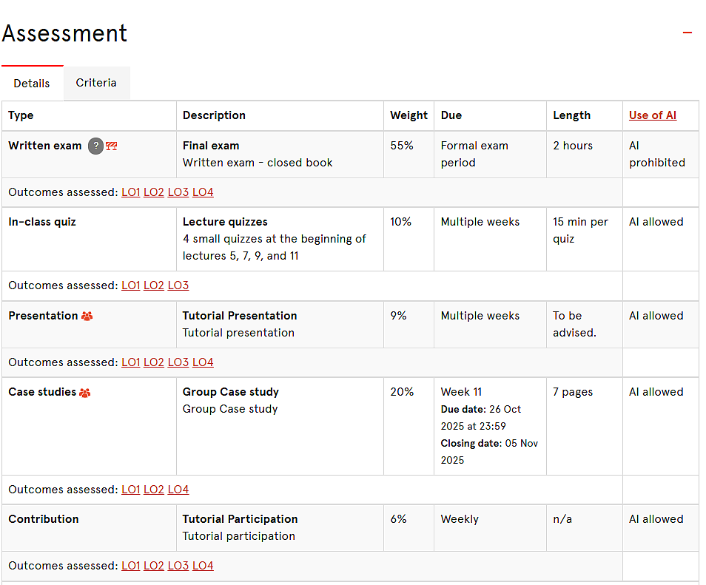The height and width of the screenshot is (585, 706).
Task: Open LO2 link under the Contribution row
Action: tap(153, 566)
